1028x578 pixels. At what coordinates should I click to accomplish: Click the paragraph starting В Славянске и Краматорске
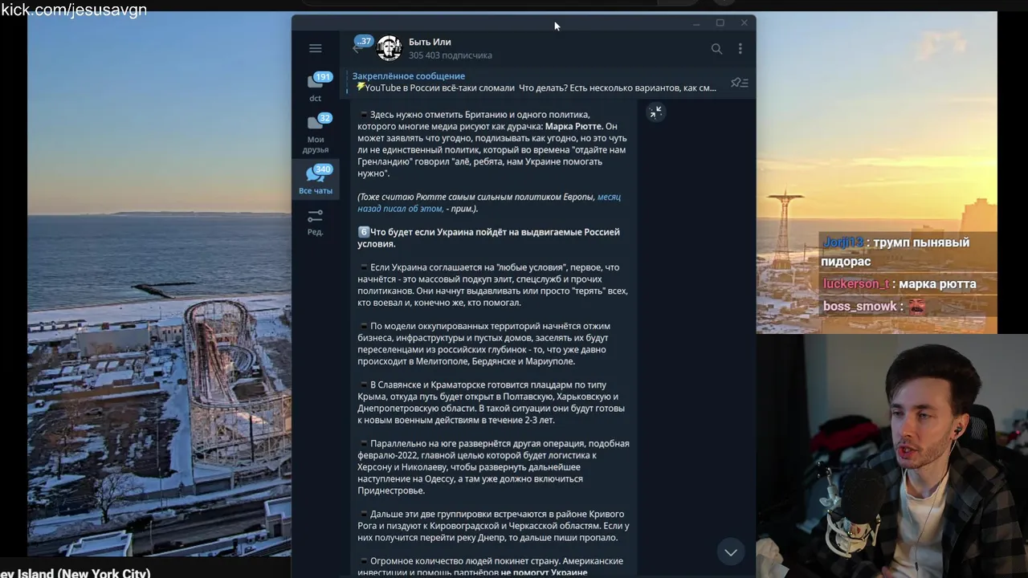tap(492, 402)
